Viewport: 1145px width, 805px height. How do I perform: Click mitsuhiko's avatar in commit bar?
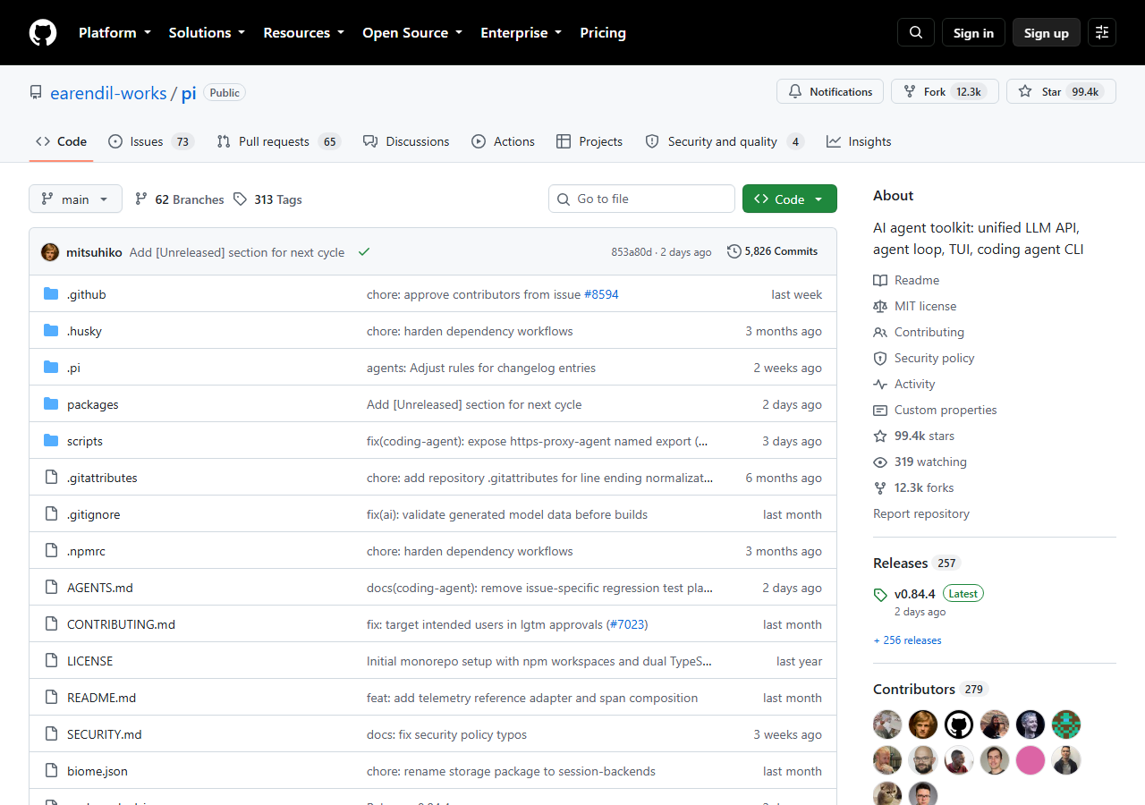[50, 252]
